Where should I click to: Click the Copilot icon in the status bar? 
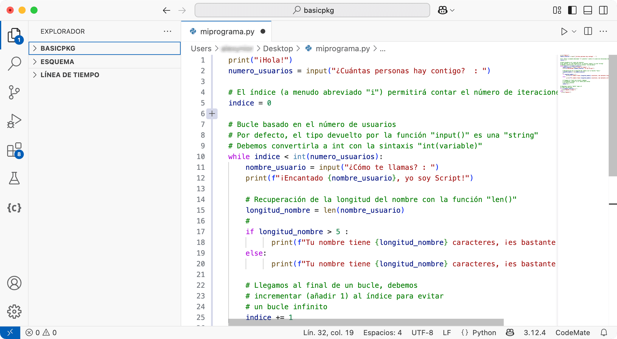[x=510, y=332]
